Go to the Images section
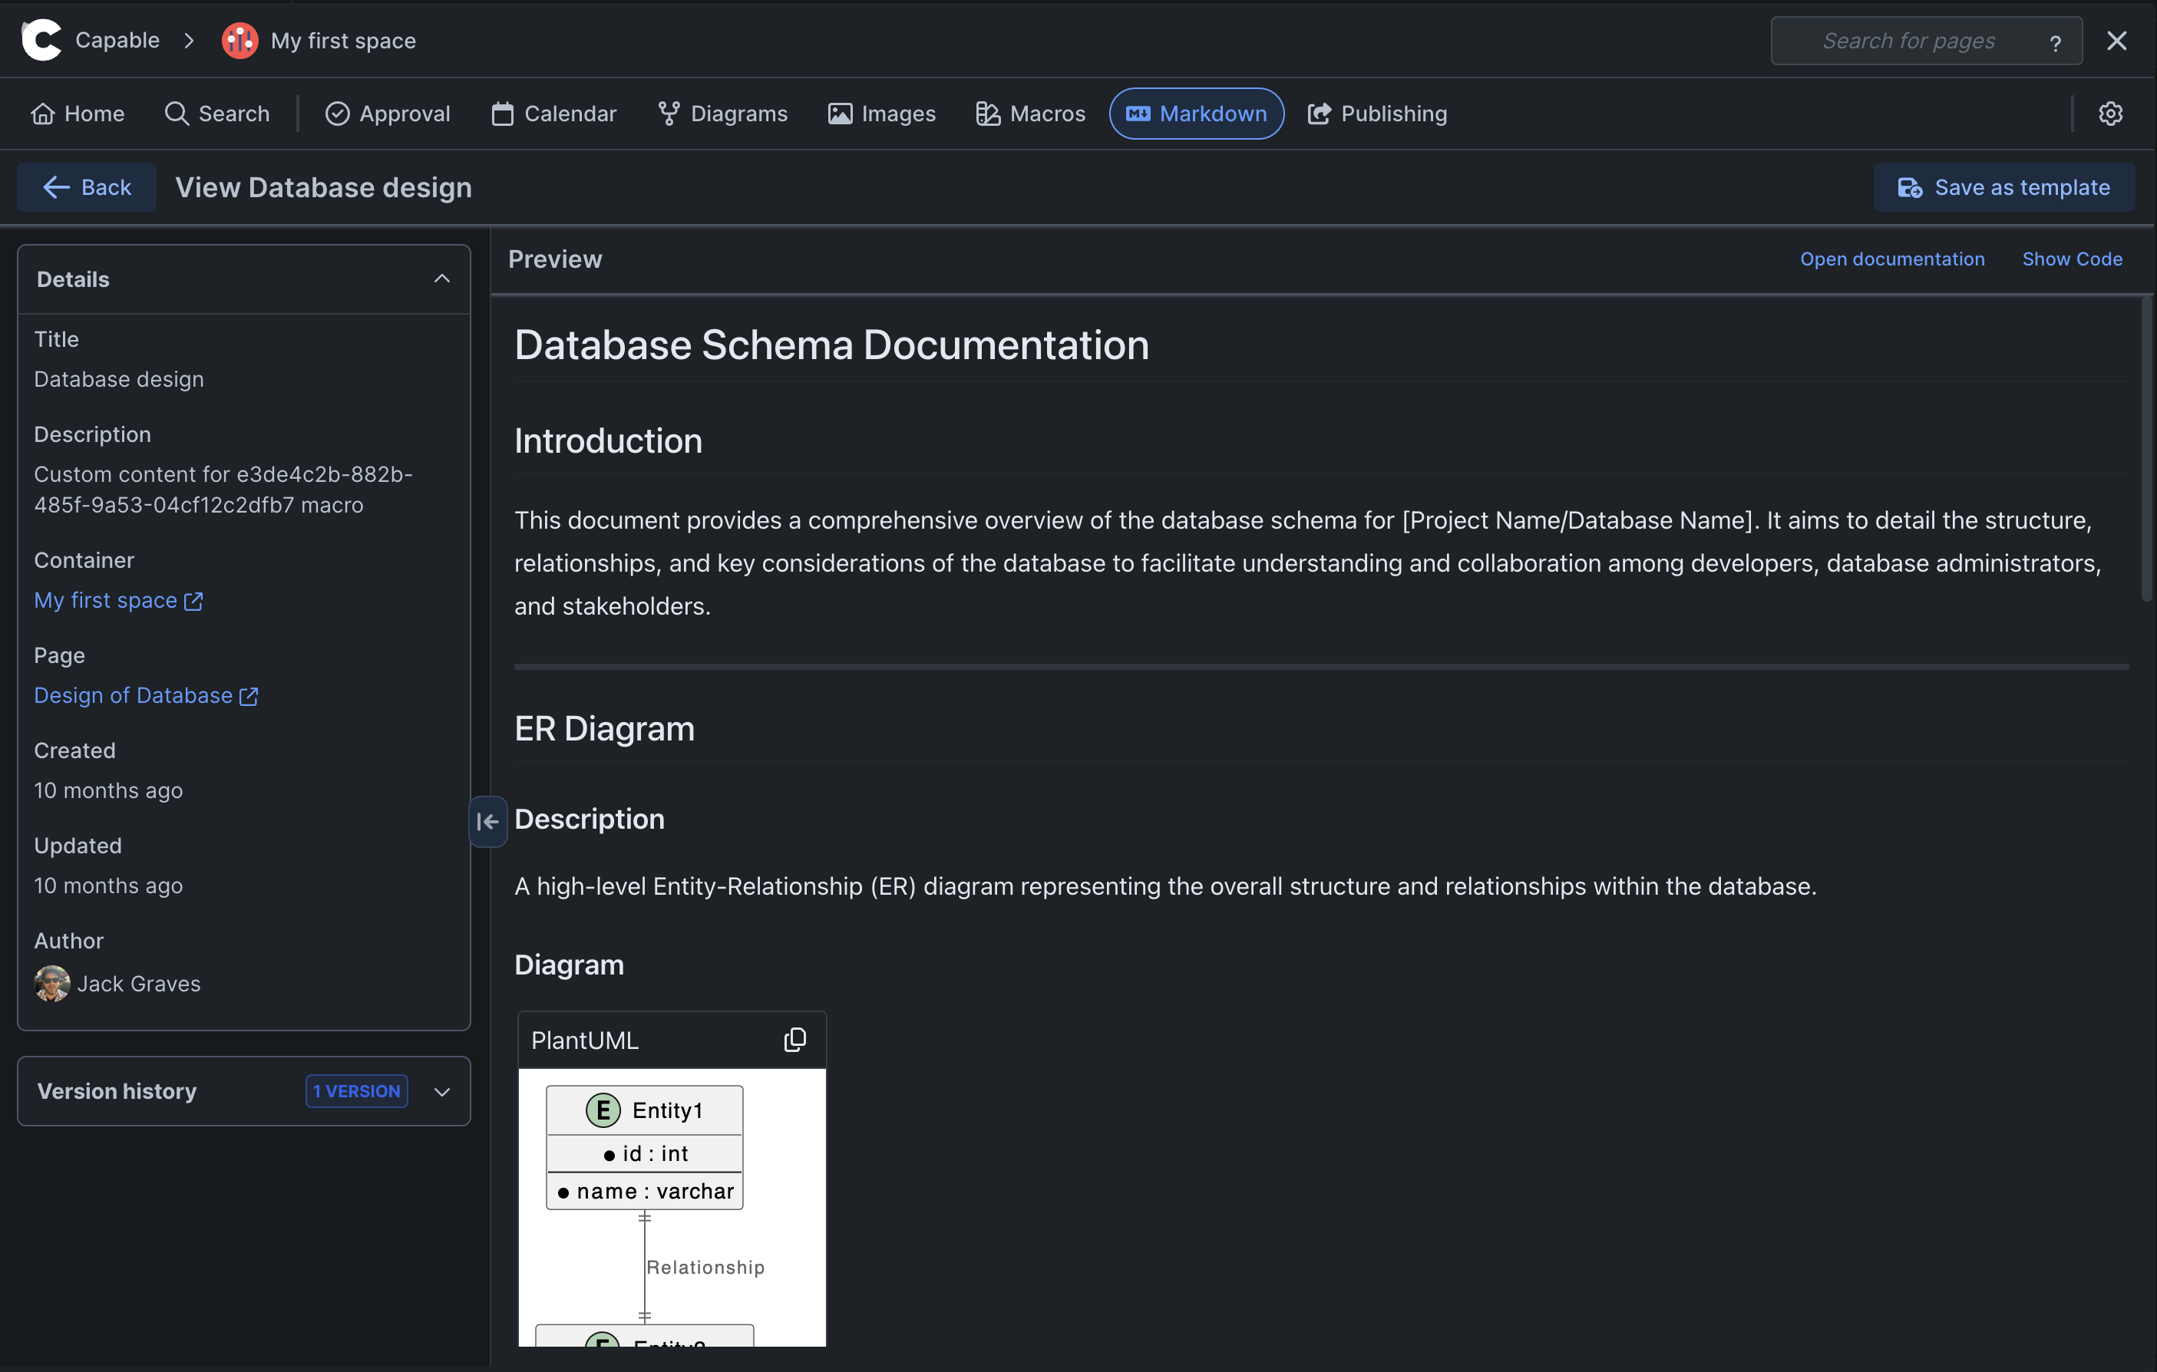Viewport: 2157px width, 1372px height. coord(881,114)
